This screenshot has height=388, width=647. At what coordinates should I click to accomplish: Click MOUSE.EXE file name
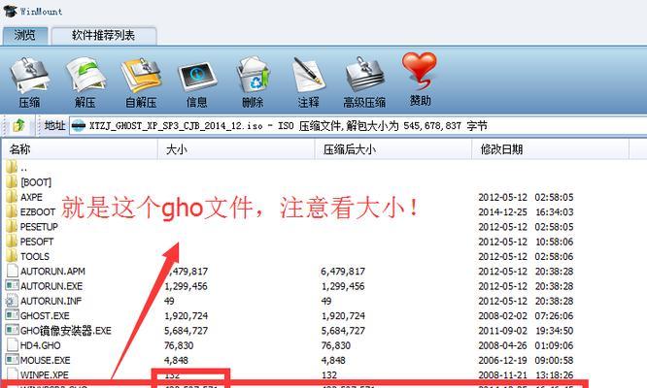coord(46,360)
